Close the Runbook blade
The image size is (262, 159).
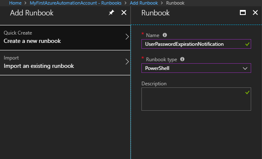[x=255, y=12]
